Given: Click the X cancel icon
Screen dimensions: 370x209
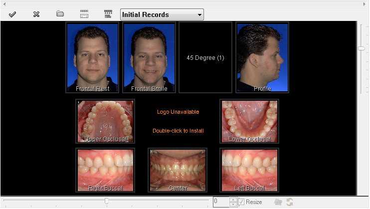Looking at the screenshot, I should coord(36,14).
